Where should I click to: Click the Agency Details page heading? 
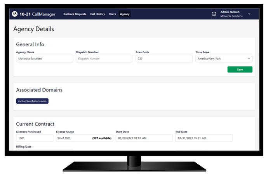(33, 29)
